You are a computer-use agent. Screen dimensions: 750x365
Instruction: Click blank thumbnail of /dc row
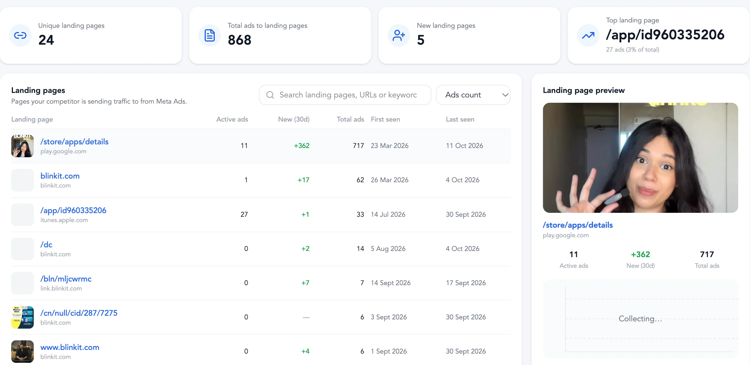pos(22,249)
